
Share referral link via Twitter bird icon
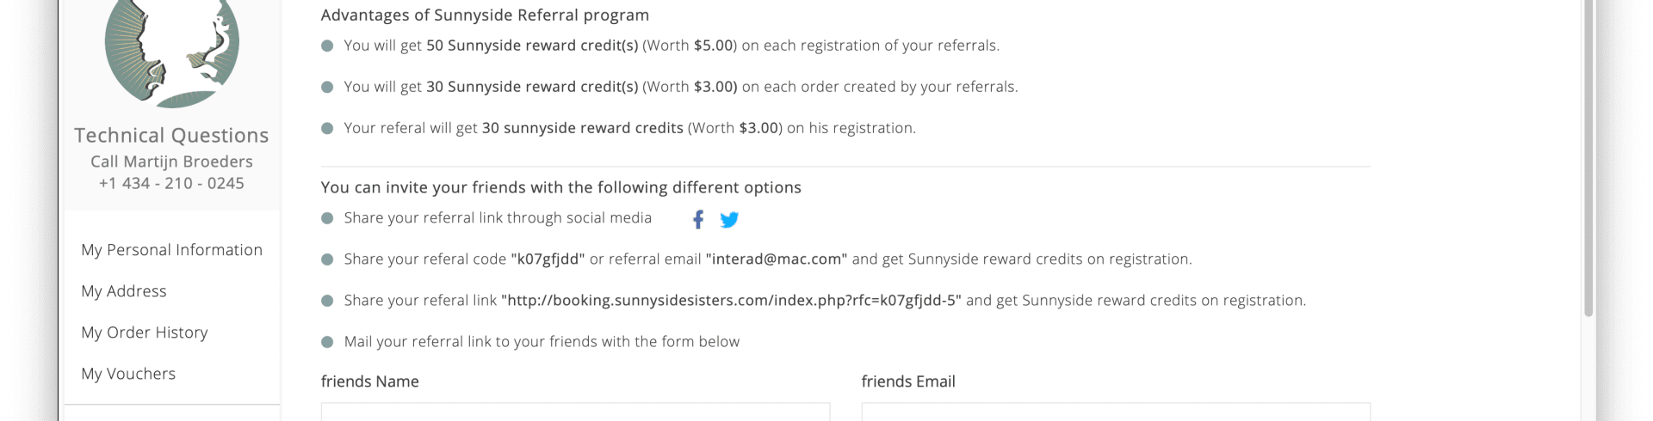pyautogui.click(x=729, y=220)
